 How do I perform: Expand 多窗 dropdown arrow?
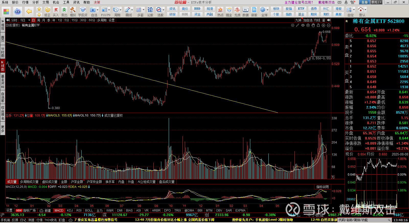click(x=144, y=10)
